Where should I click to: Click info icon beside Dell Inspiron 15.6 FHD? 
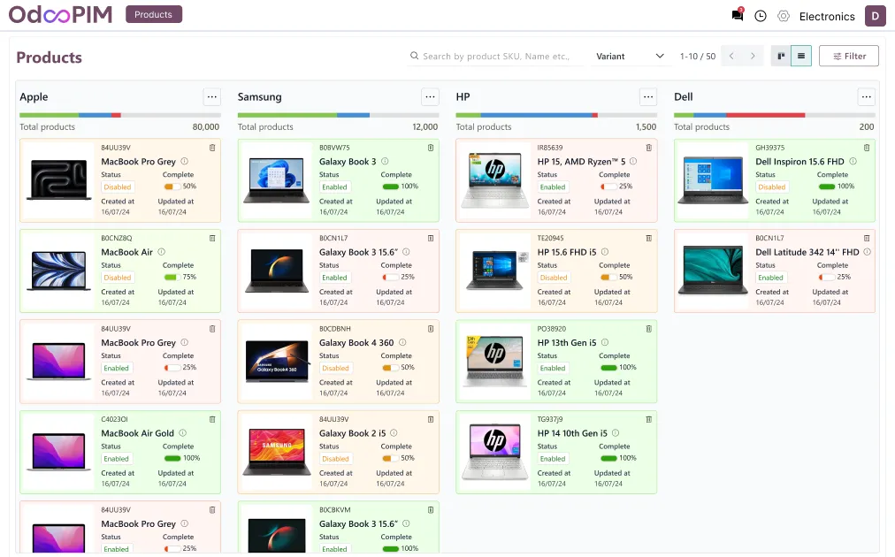click(853, 162)
